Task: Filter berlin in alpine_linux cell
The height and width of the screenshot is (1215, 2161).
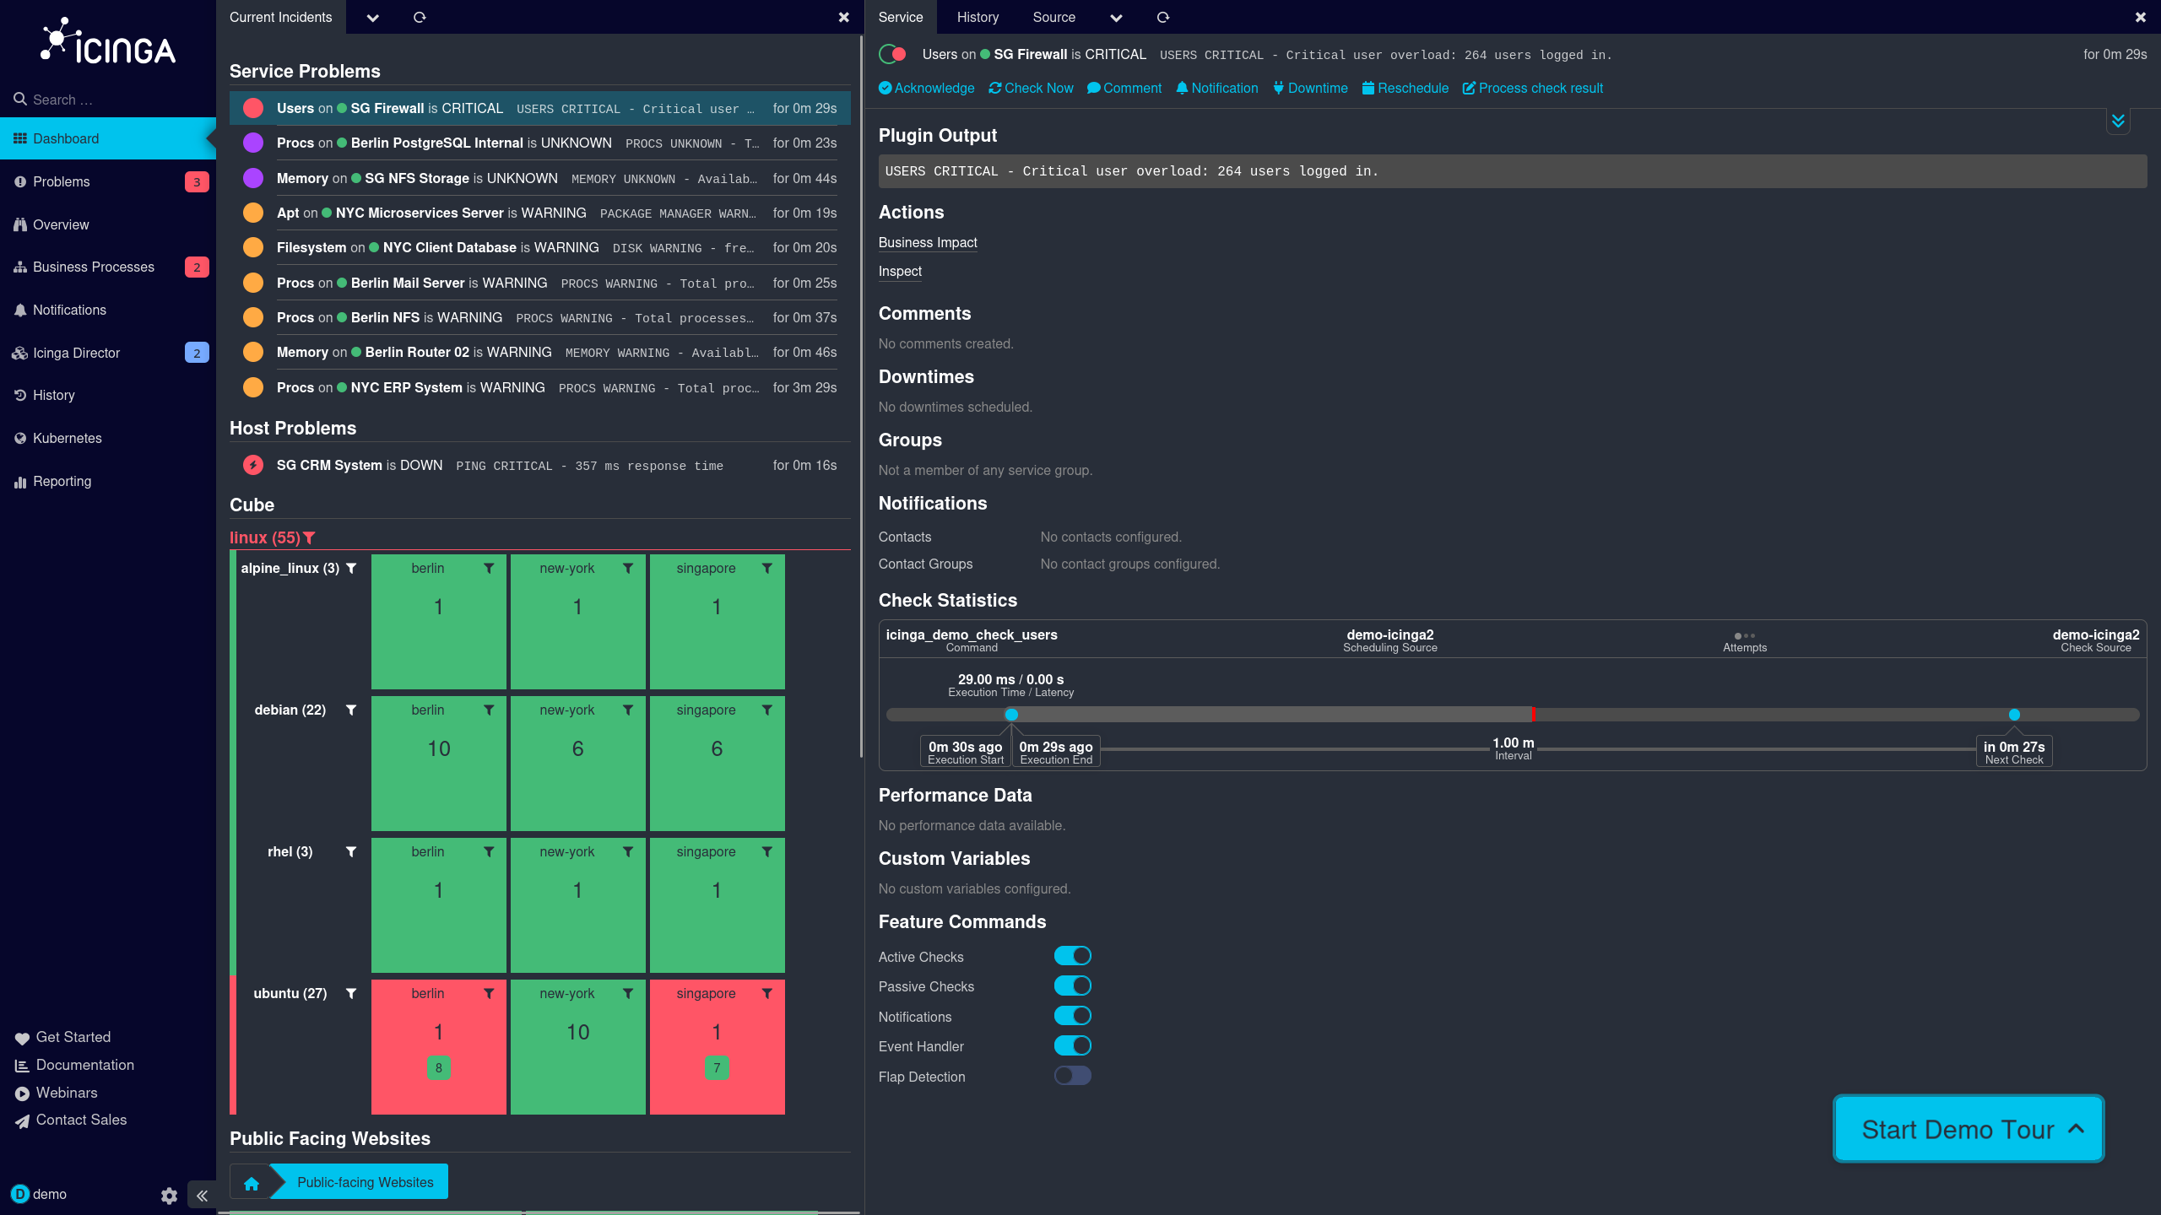Action: pyautogui.click(x=489, y=569)
